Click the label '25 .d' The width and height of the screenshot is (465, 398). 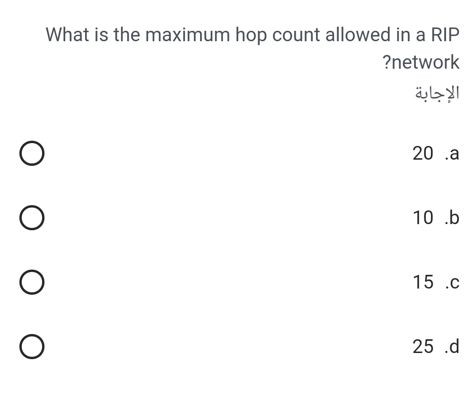click(435, 346)
